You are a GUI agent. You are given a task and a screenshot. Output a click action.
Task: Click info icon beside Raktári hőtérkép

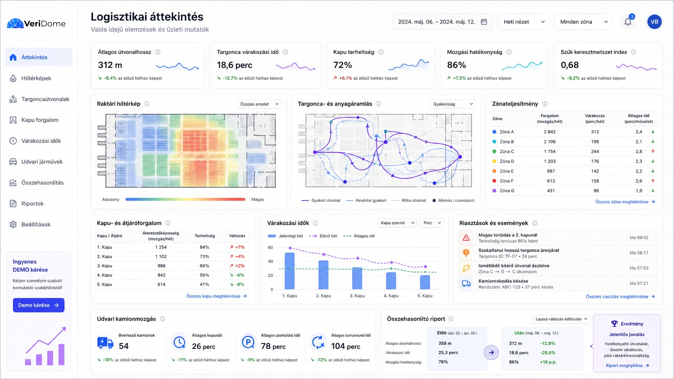(147, 104)
